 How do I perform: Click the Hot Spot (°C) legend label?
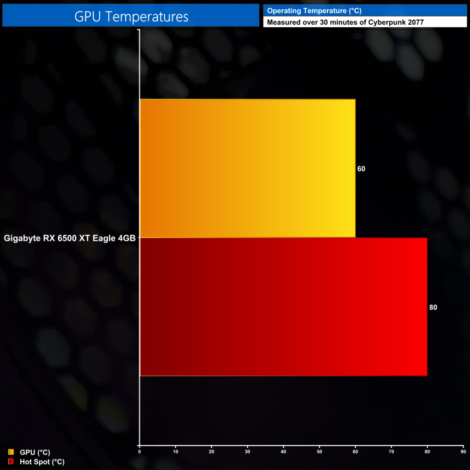(42, 462)
